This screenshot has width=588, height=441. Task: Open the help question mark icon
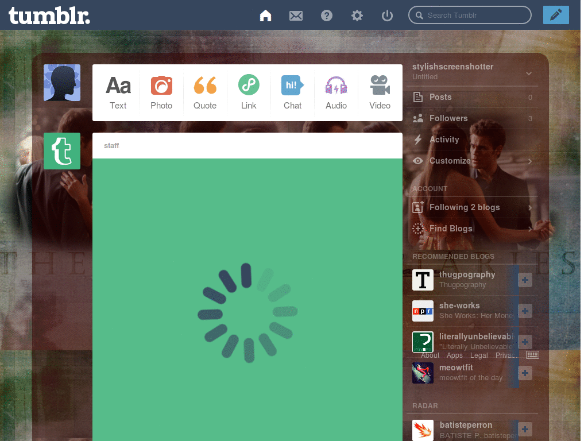click(327, 16)
